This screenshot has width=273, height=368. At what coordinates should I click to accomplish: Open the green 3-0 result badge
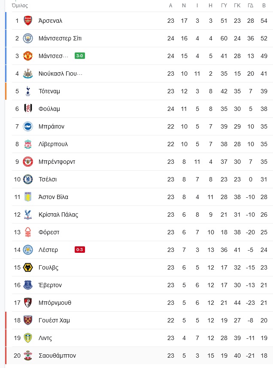pyautogui.click(x=80, y=56)
